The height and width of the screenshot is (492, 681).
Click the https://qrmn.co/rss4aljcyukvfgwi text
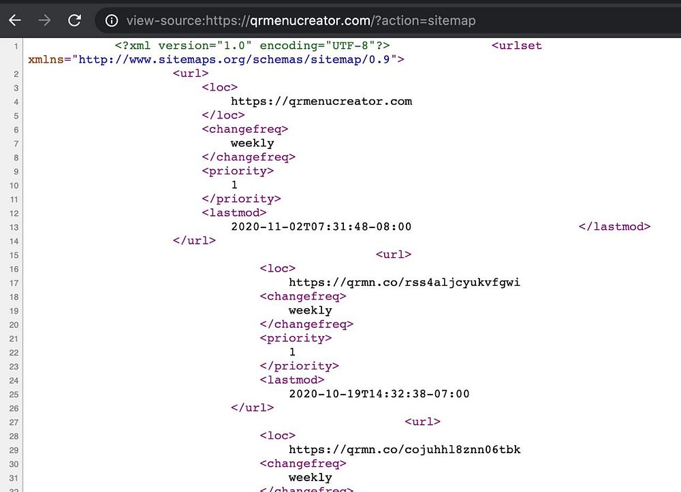(x=405, y=282)
